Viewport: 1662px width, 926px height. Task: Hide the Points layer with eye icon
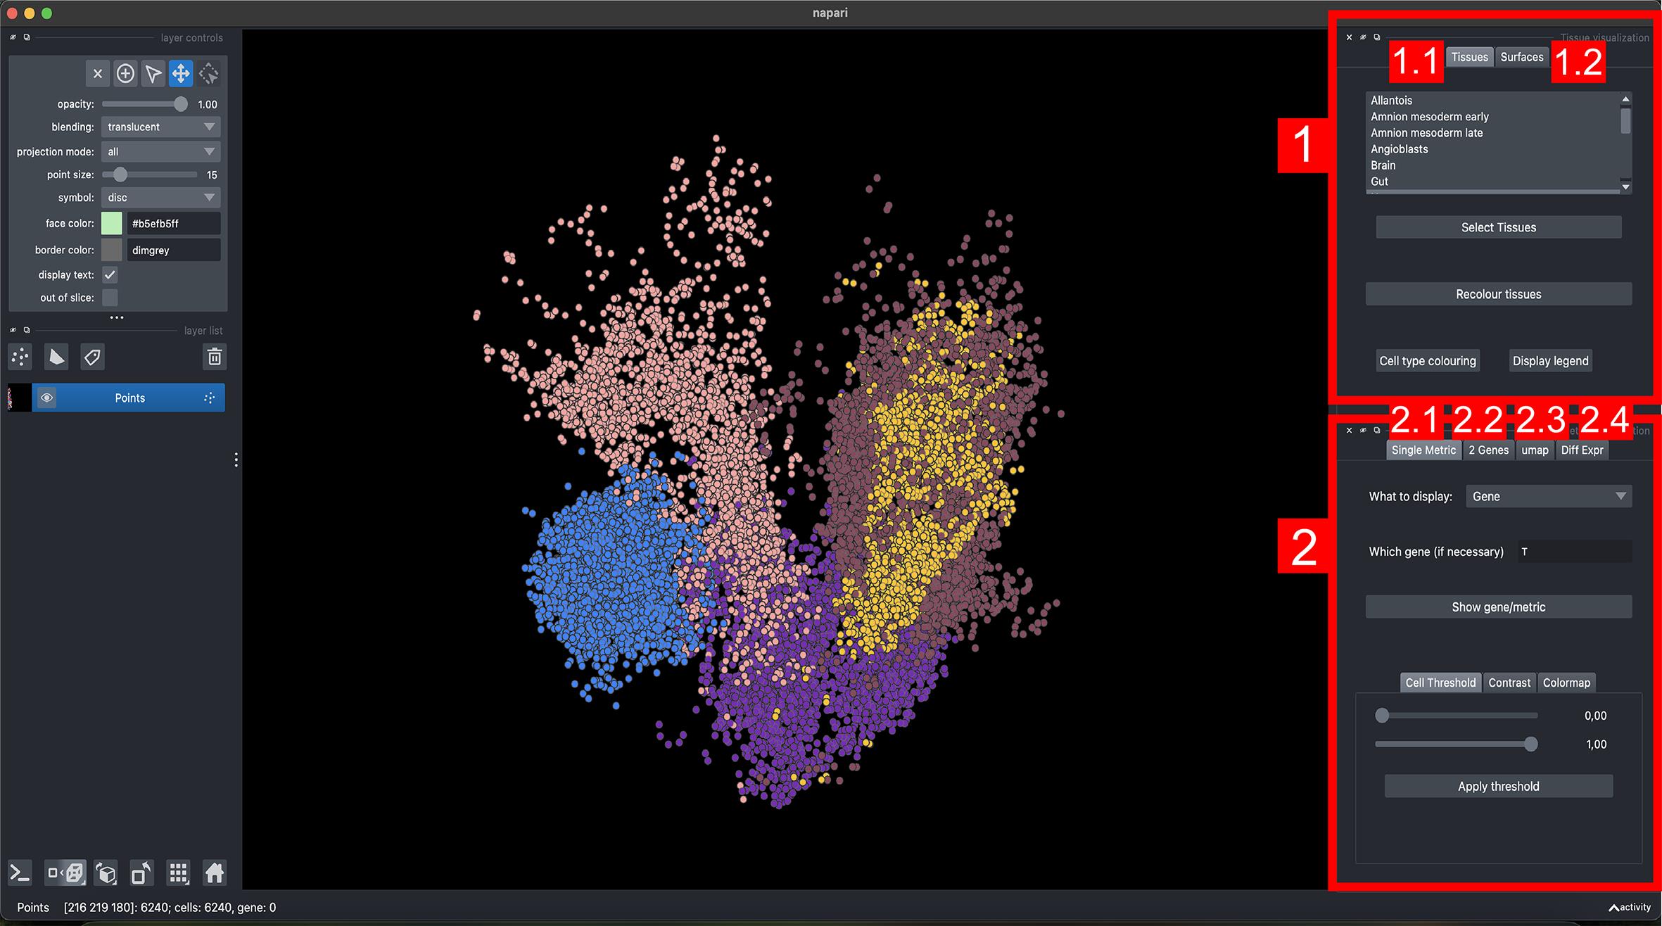(46, 398)
